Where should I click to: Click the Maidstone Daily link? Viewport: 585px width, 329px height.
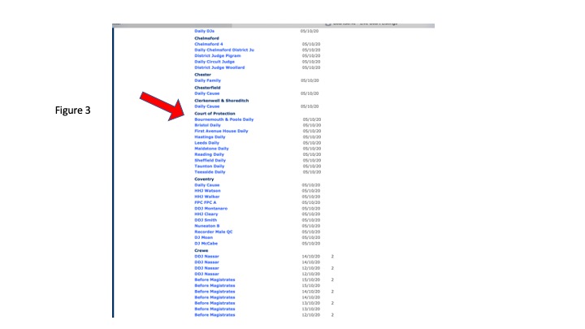[211, 149]
